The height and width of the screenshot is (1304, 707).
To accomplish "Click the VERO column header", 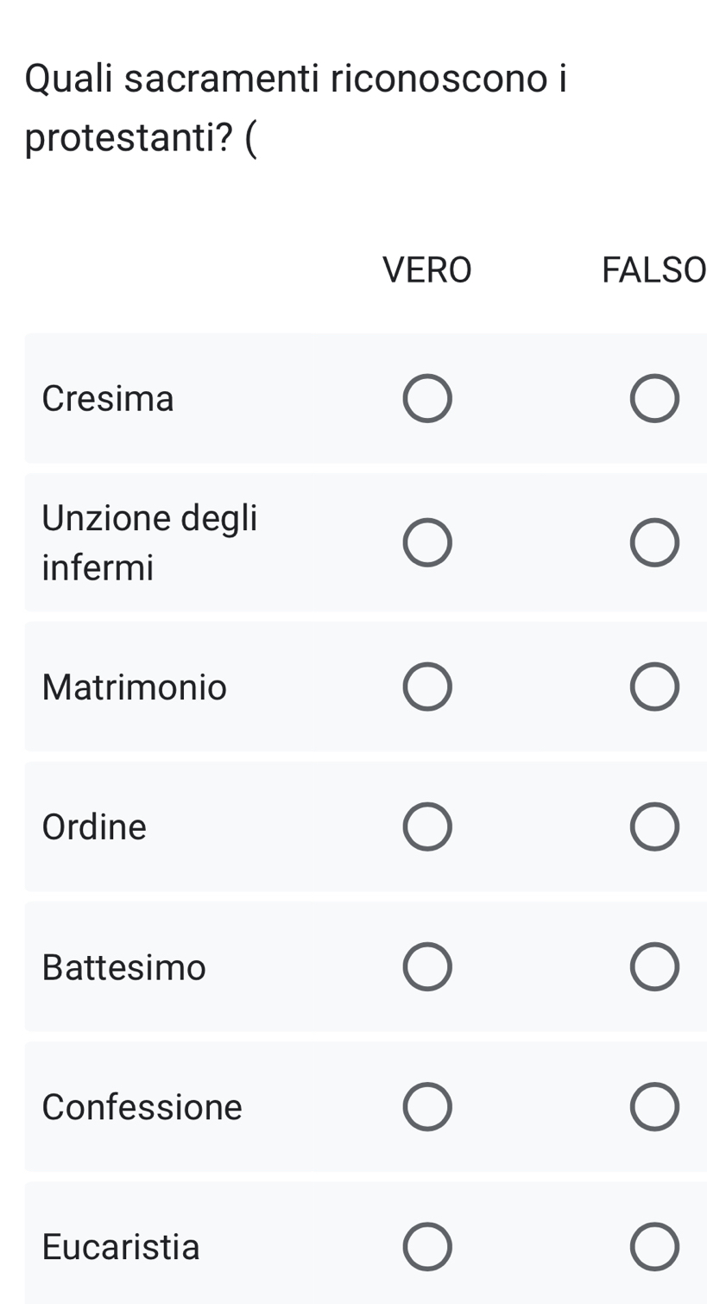I will point(427,270).
